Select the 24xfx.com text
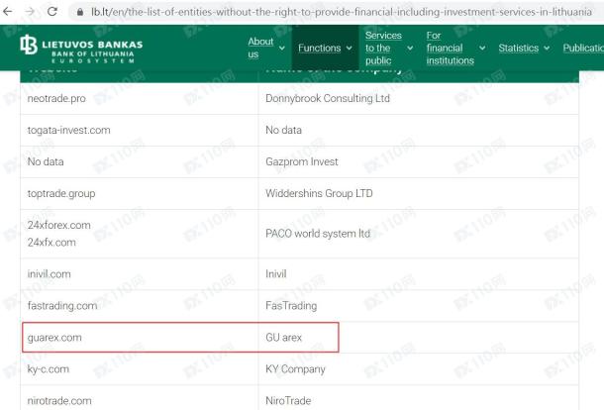604x410 pixels. tap(51, 243)
